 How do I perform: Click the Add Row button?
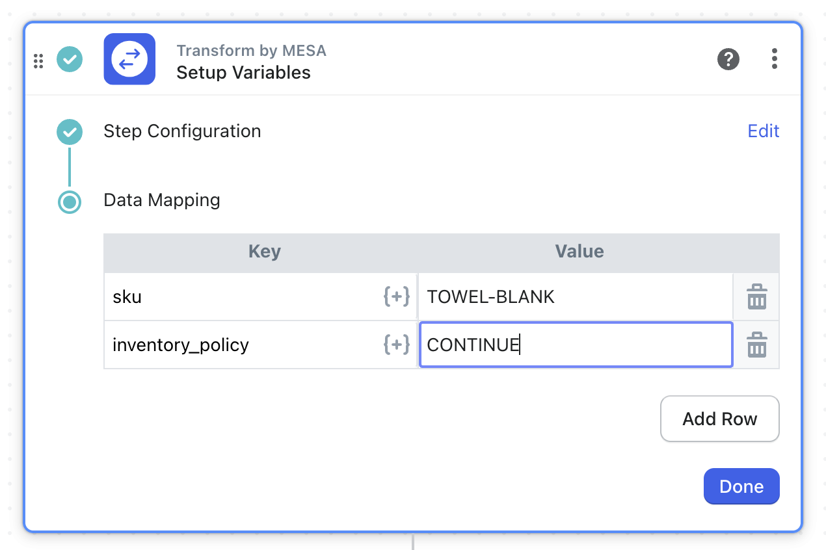[720, 419]
